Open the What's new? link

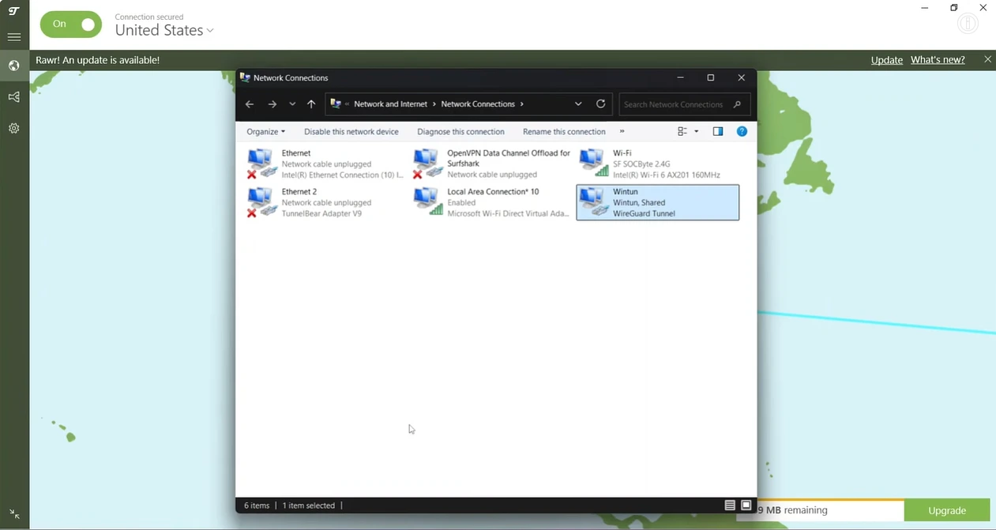pyautogui.click(x=938, y=60)
